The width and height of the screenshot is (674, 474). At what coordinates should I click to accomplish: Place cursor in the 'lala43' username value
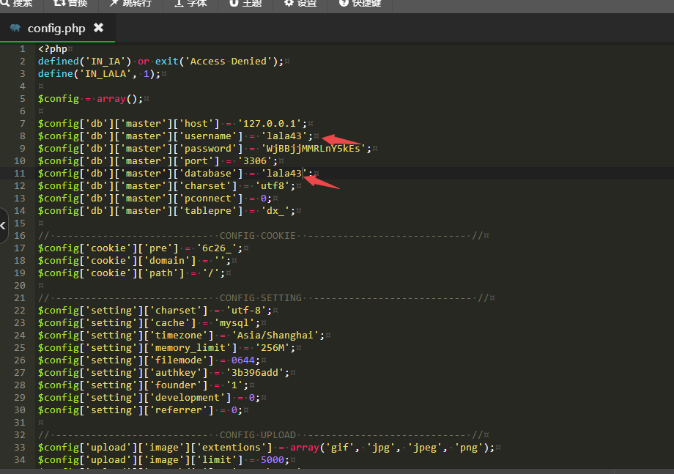(284, 136)
